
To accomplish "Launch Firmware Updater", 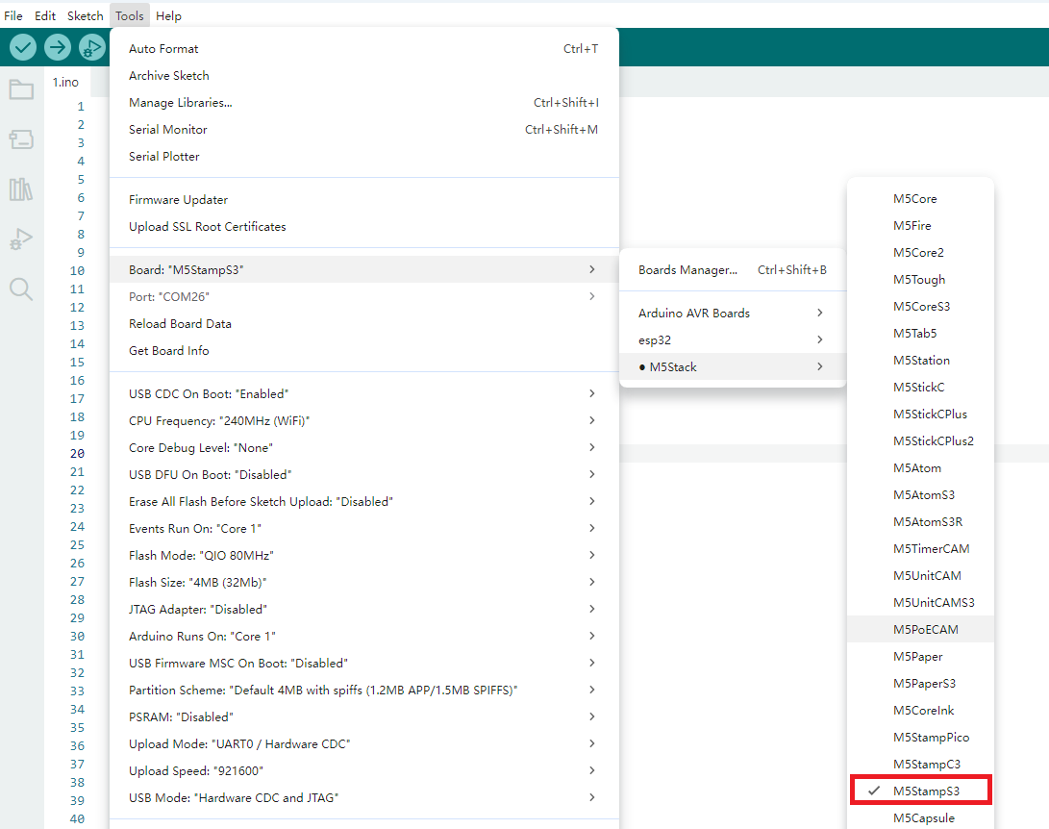I will [364, 199].
